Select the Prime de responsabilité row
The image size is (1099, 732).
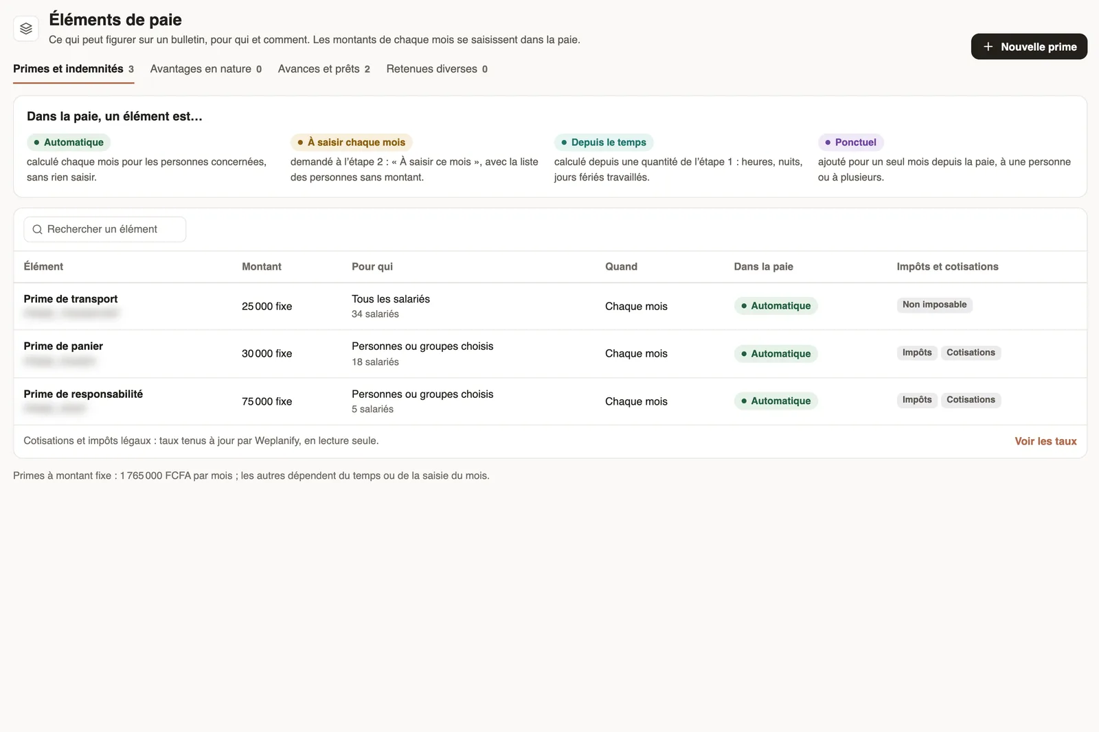(x=550, y=401)
